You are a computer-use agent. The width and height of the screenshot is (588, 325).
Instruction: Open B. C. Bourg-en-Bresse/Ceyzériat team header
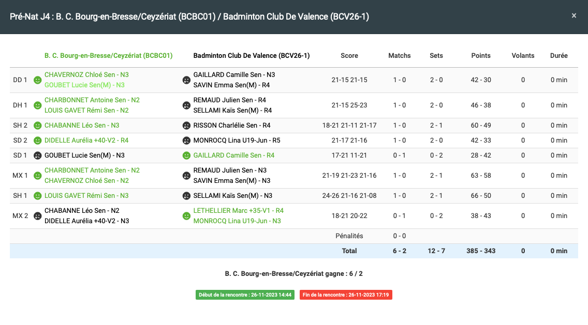(x=108, y=55)
